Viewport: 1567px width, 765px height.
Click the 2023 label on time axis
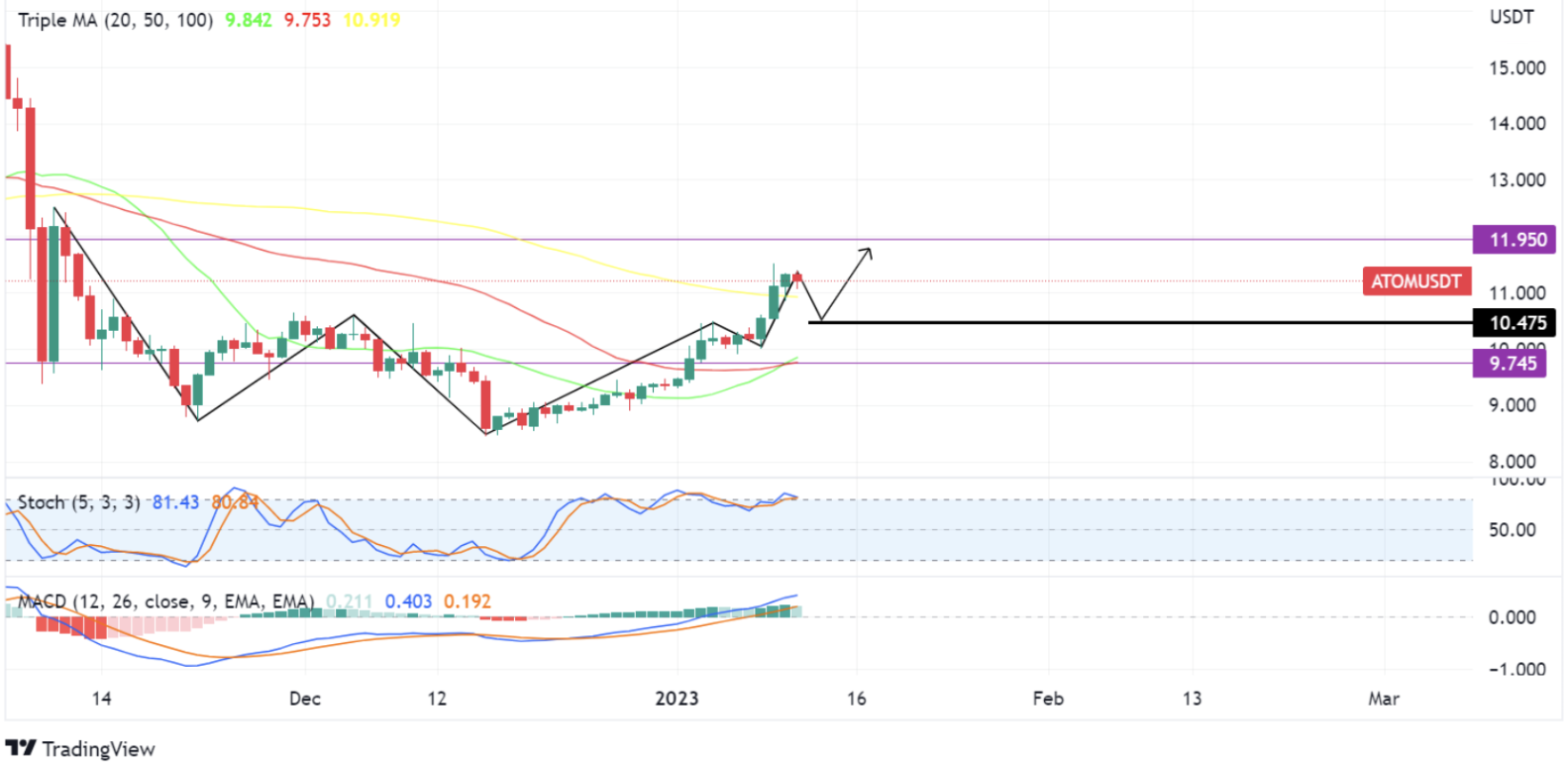click(x=677, y=699)
